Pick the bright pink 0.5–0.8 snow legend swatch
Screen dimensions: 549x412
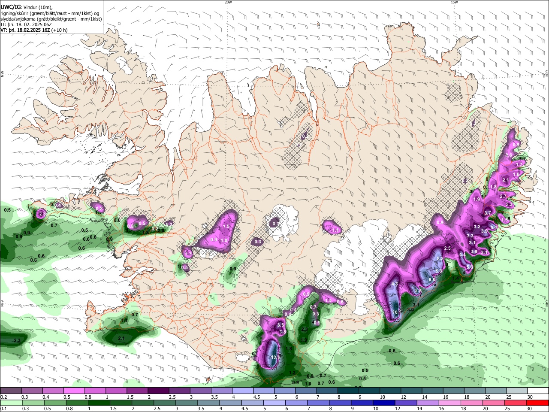click(x=74, y=391)
